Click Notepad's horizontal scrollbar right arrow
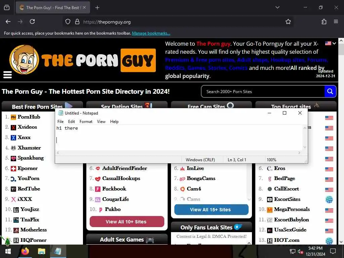The height and width of the screenshot is (258, 344). 299,153
